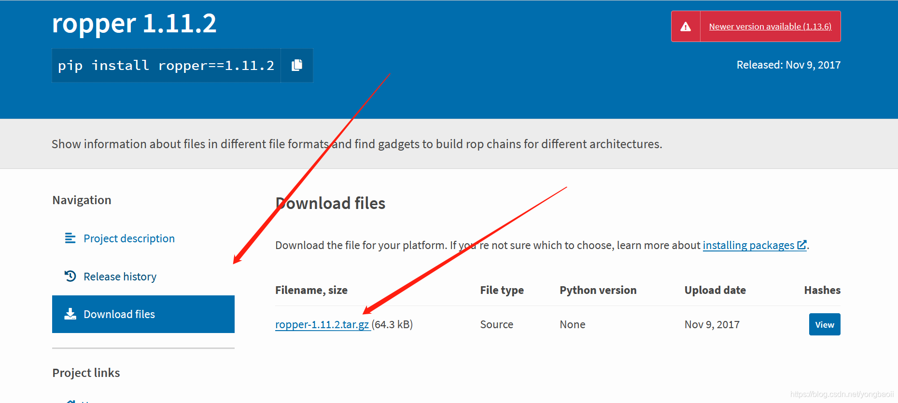The image size is (898, 403).
Task: Click the Source file type cell
Action: click(497, 324)
